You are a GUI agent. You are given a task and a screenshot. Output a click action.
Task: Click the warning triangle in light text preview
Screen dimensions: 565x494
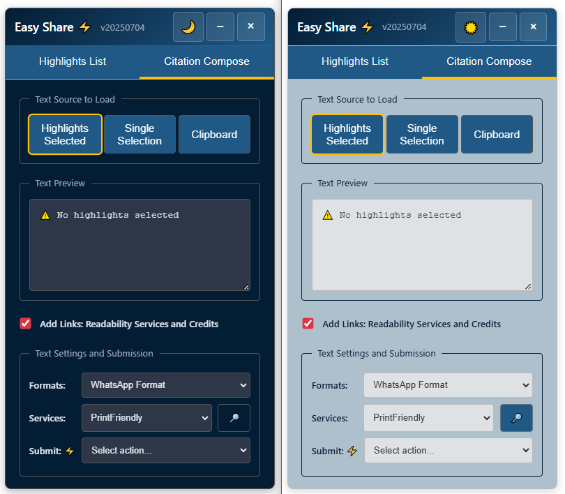pyautogui.click(x=328, y=216)
